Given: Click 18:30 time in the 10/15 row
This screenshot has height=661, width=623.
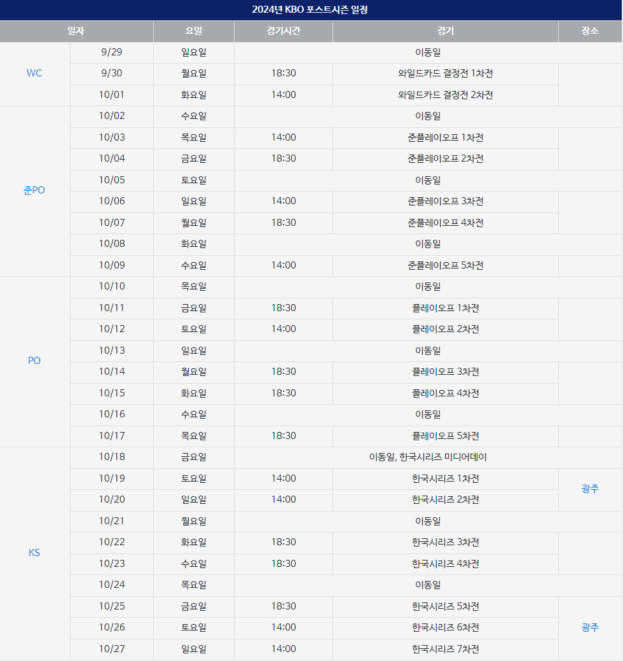Looking at the screenshot, I should pyautogui.click(x=284, y=393).
